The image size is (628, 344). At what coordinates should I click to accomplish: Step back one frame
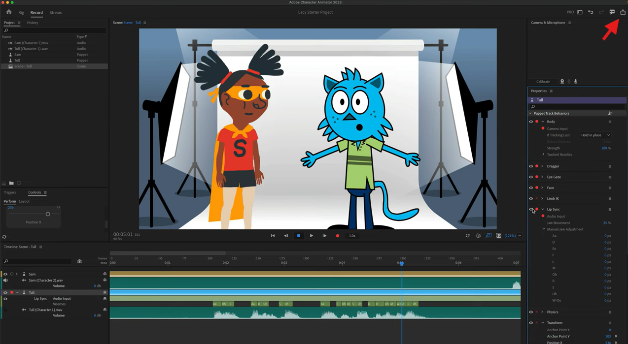(x=286, y=236)
